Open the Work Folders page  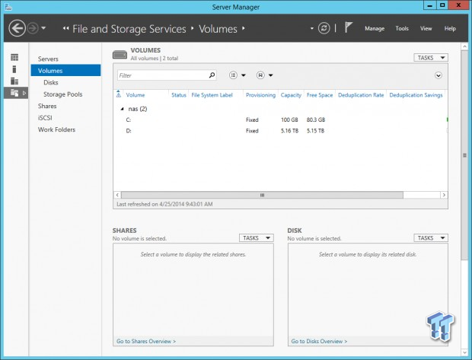tap(56, 129)
